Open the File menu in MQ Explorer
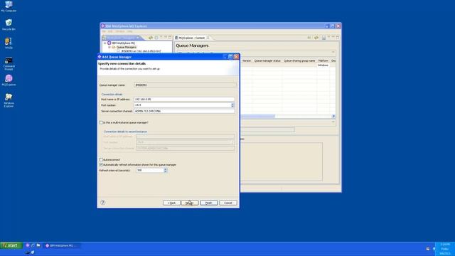The width and height of the screenshot is (455, 256). [103, 31]
